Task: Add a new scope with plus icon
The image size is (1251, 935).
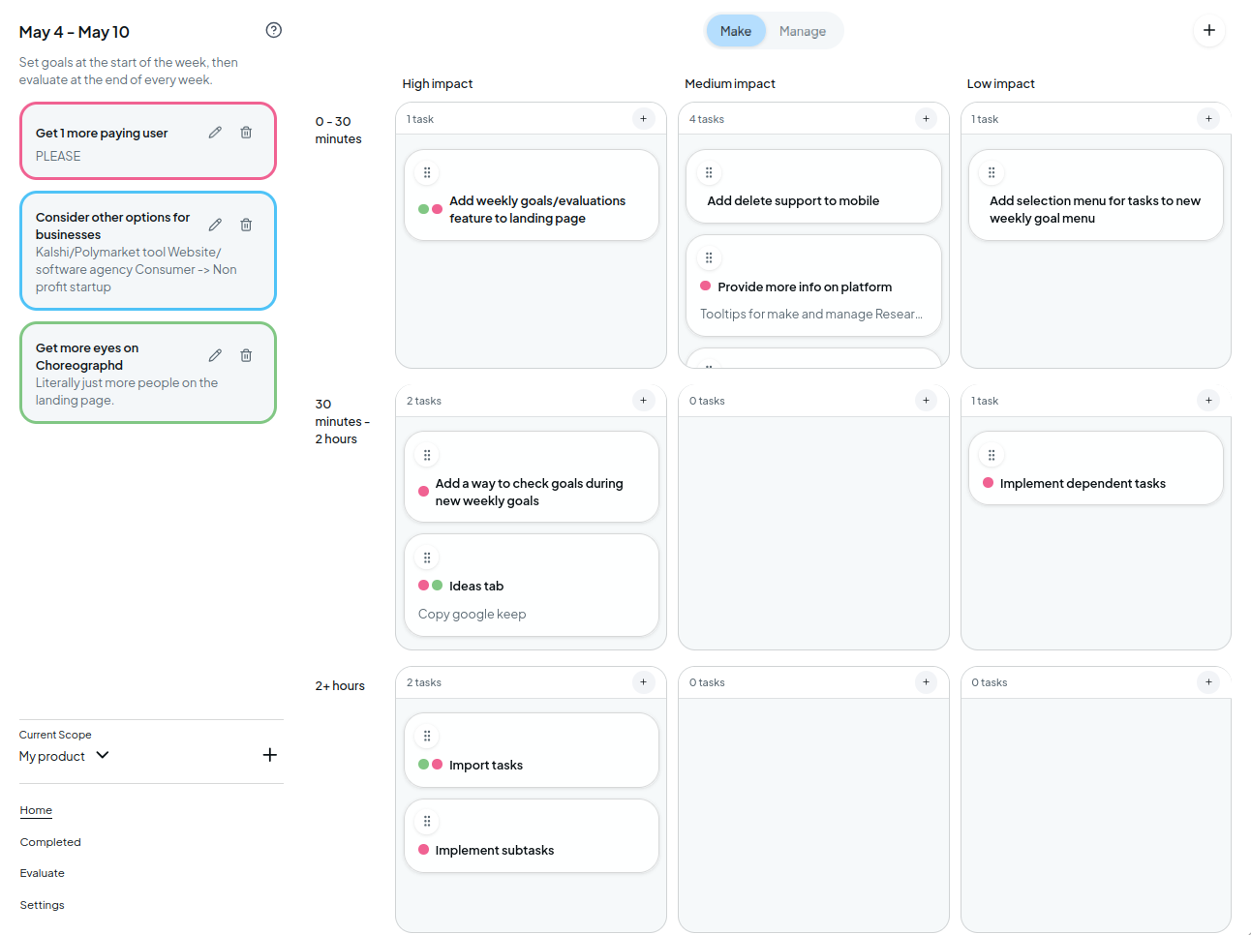Action: pyautogui.click(x=270, y=755)
